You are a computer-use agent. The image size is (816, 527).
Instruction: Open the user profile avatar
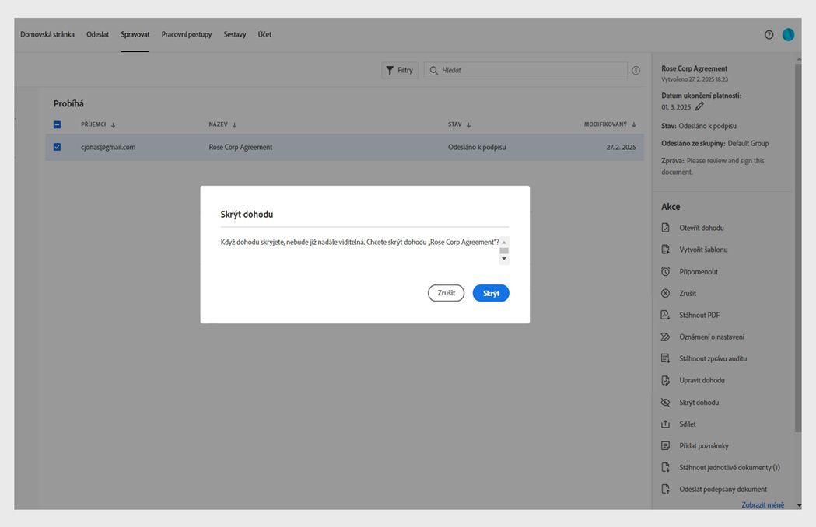point(788,35)
